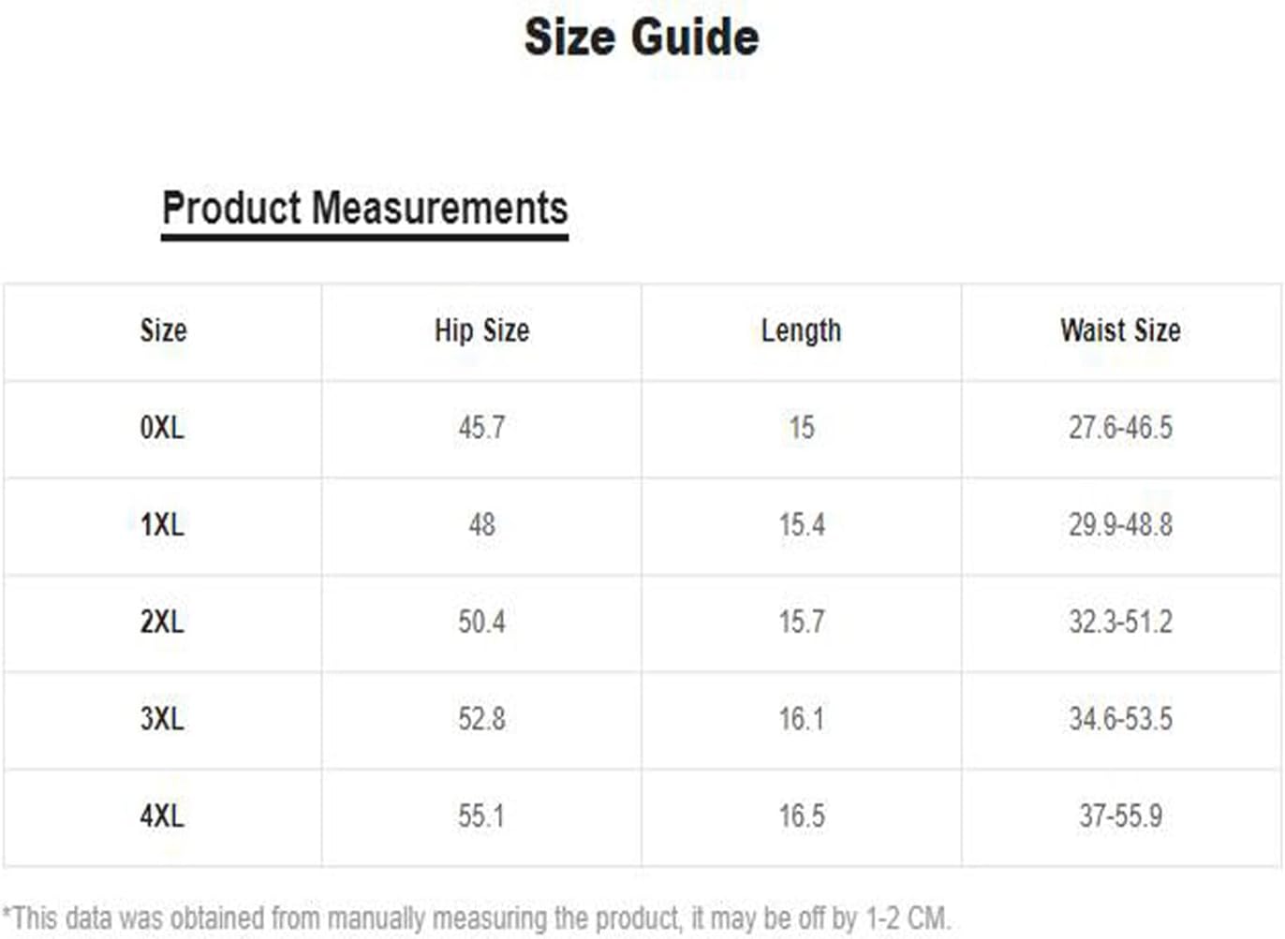This screenshot has height=939, width=1285.
Task: Click waist size range 32.3-51.2
Action: pos(1120,622)
